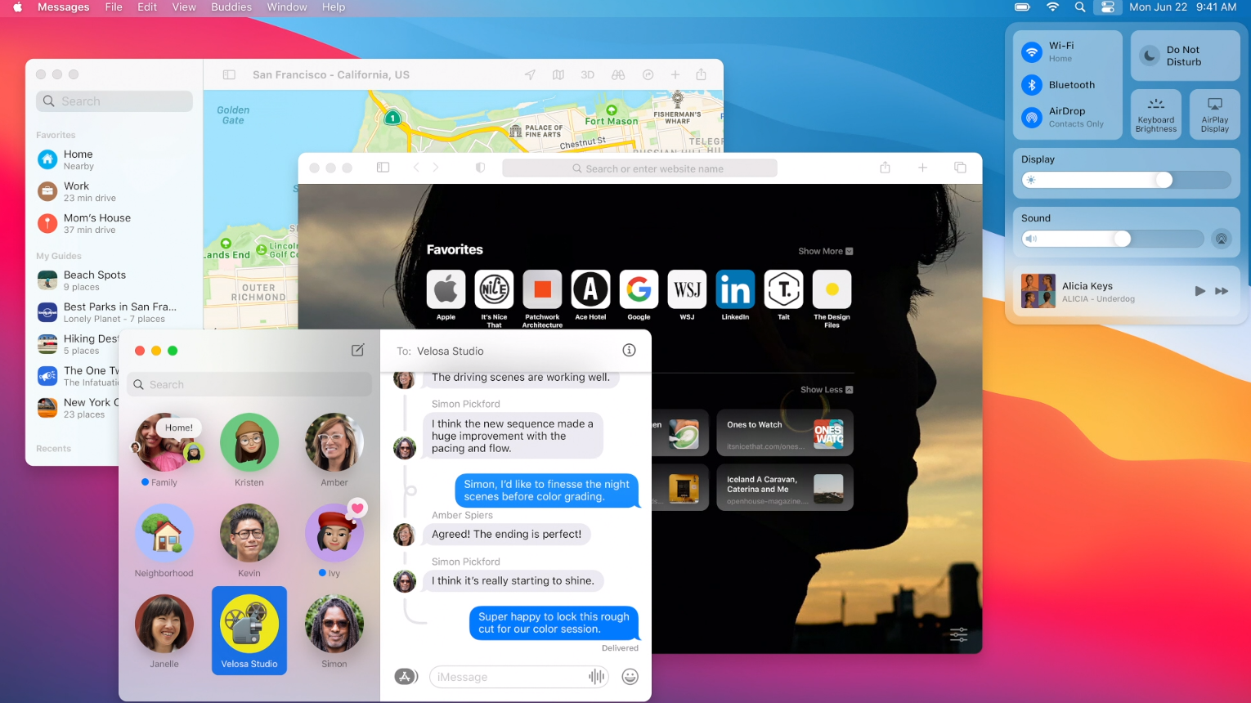This screenshot has width=1251, height=703.
Task: Open conversation details info icon
Action: (x=629, y=350)
